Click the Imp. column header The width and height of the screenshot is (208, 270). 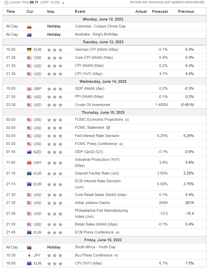[51, 11]
